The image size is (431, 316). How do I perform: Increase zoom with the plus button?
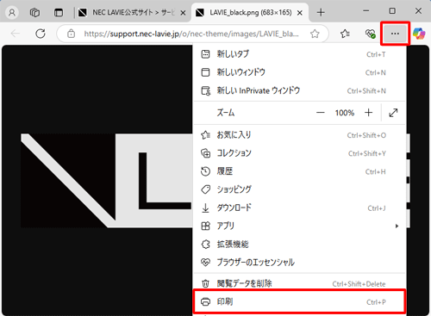pos(369,113)
